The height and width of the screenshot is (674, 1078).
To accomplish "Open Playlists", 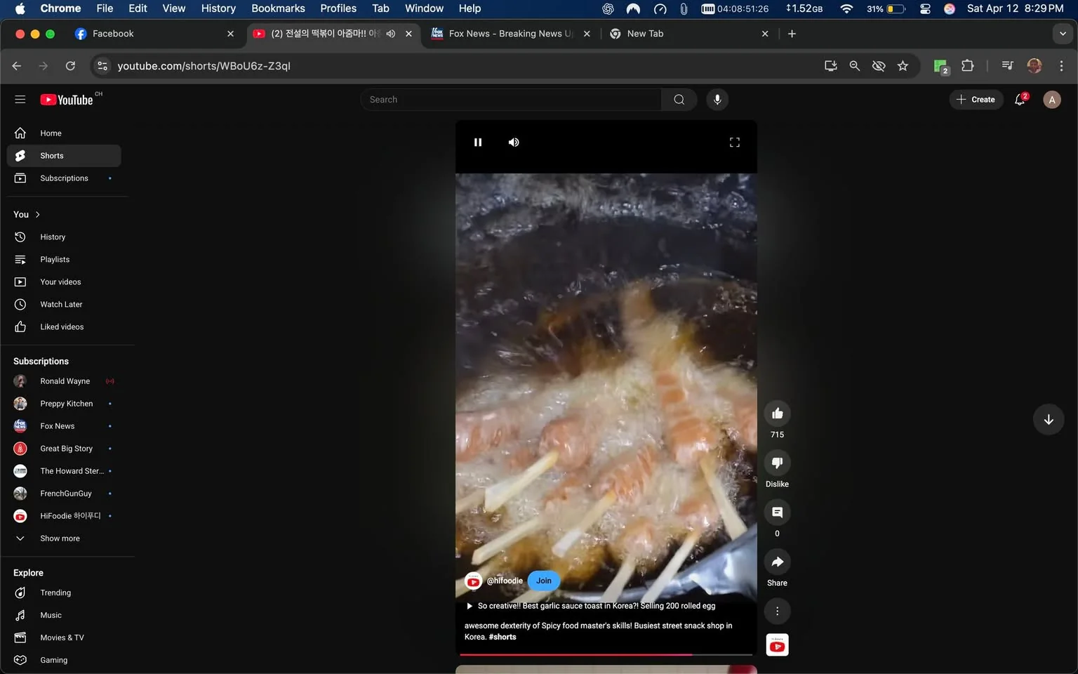I will click(x=64, y=260).
